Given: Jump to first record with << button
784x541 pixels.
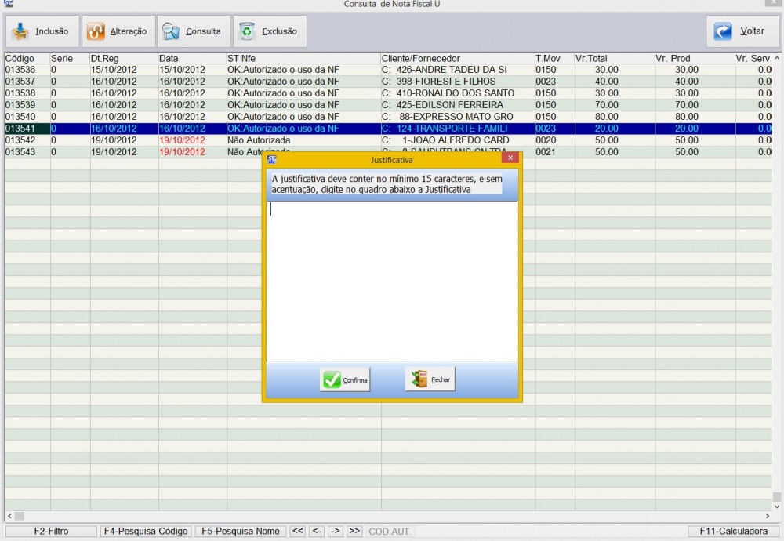Looking at the screenshot, I should point(298,531).
